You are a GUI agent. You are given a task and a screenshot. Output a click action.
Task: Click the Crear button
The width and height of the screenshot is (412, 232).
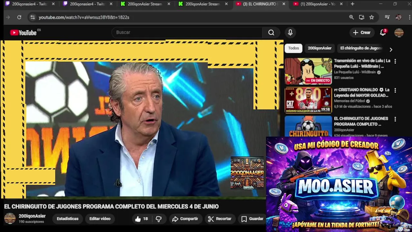[x=362, y=33]
